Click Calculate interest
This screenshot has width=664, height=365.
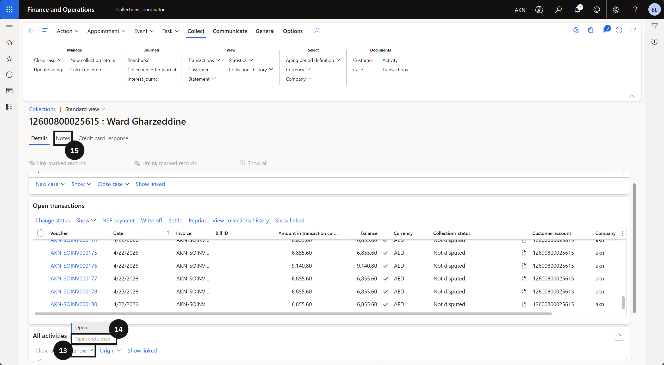click(88, 69)
